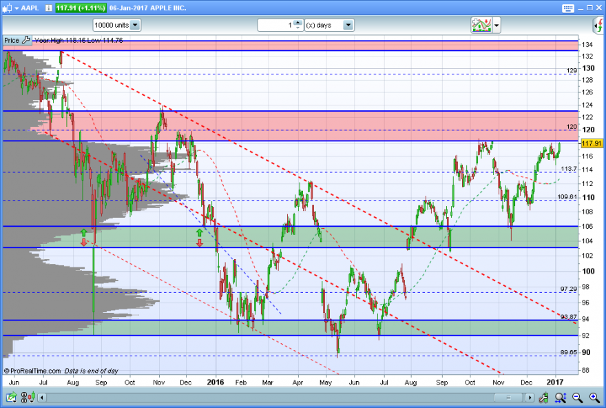Click the zoom out magnifier icon
This screenshot has width=606, height=408.
tap(577, 397)
